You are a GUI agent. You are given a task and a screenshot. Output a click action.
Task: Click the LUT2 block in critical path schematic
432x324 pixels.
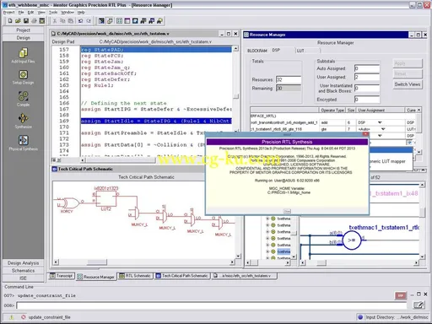click(x=105, y=198)
